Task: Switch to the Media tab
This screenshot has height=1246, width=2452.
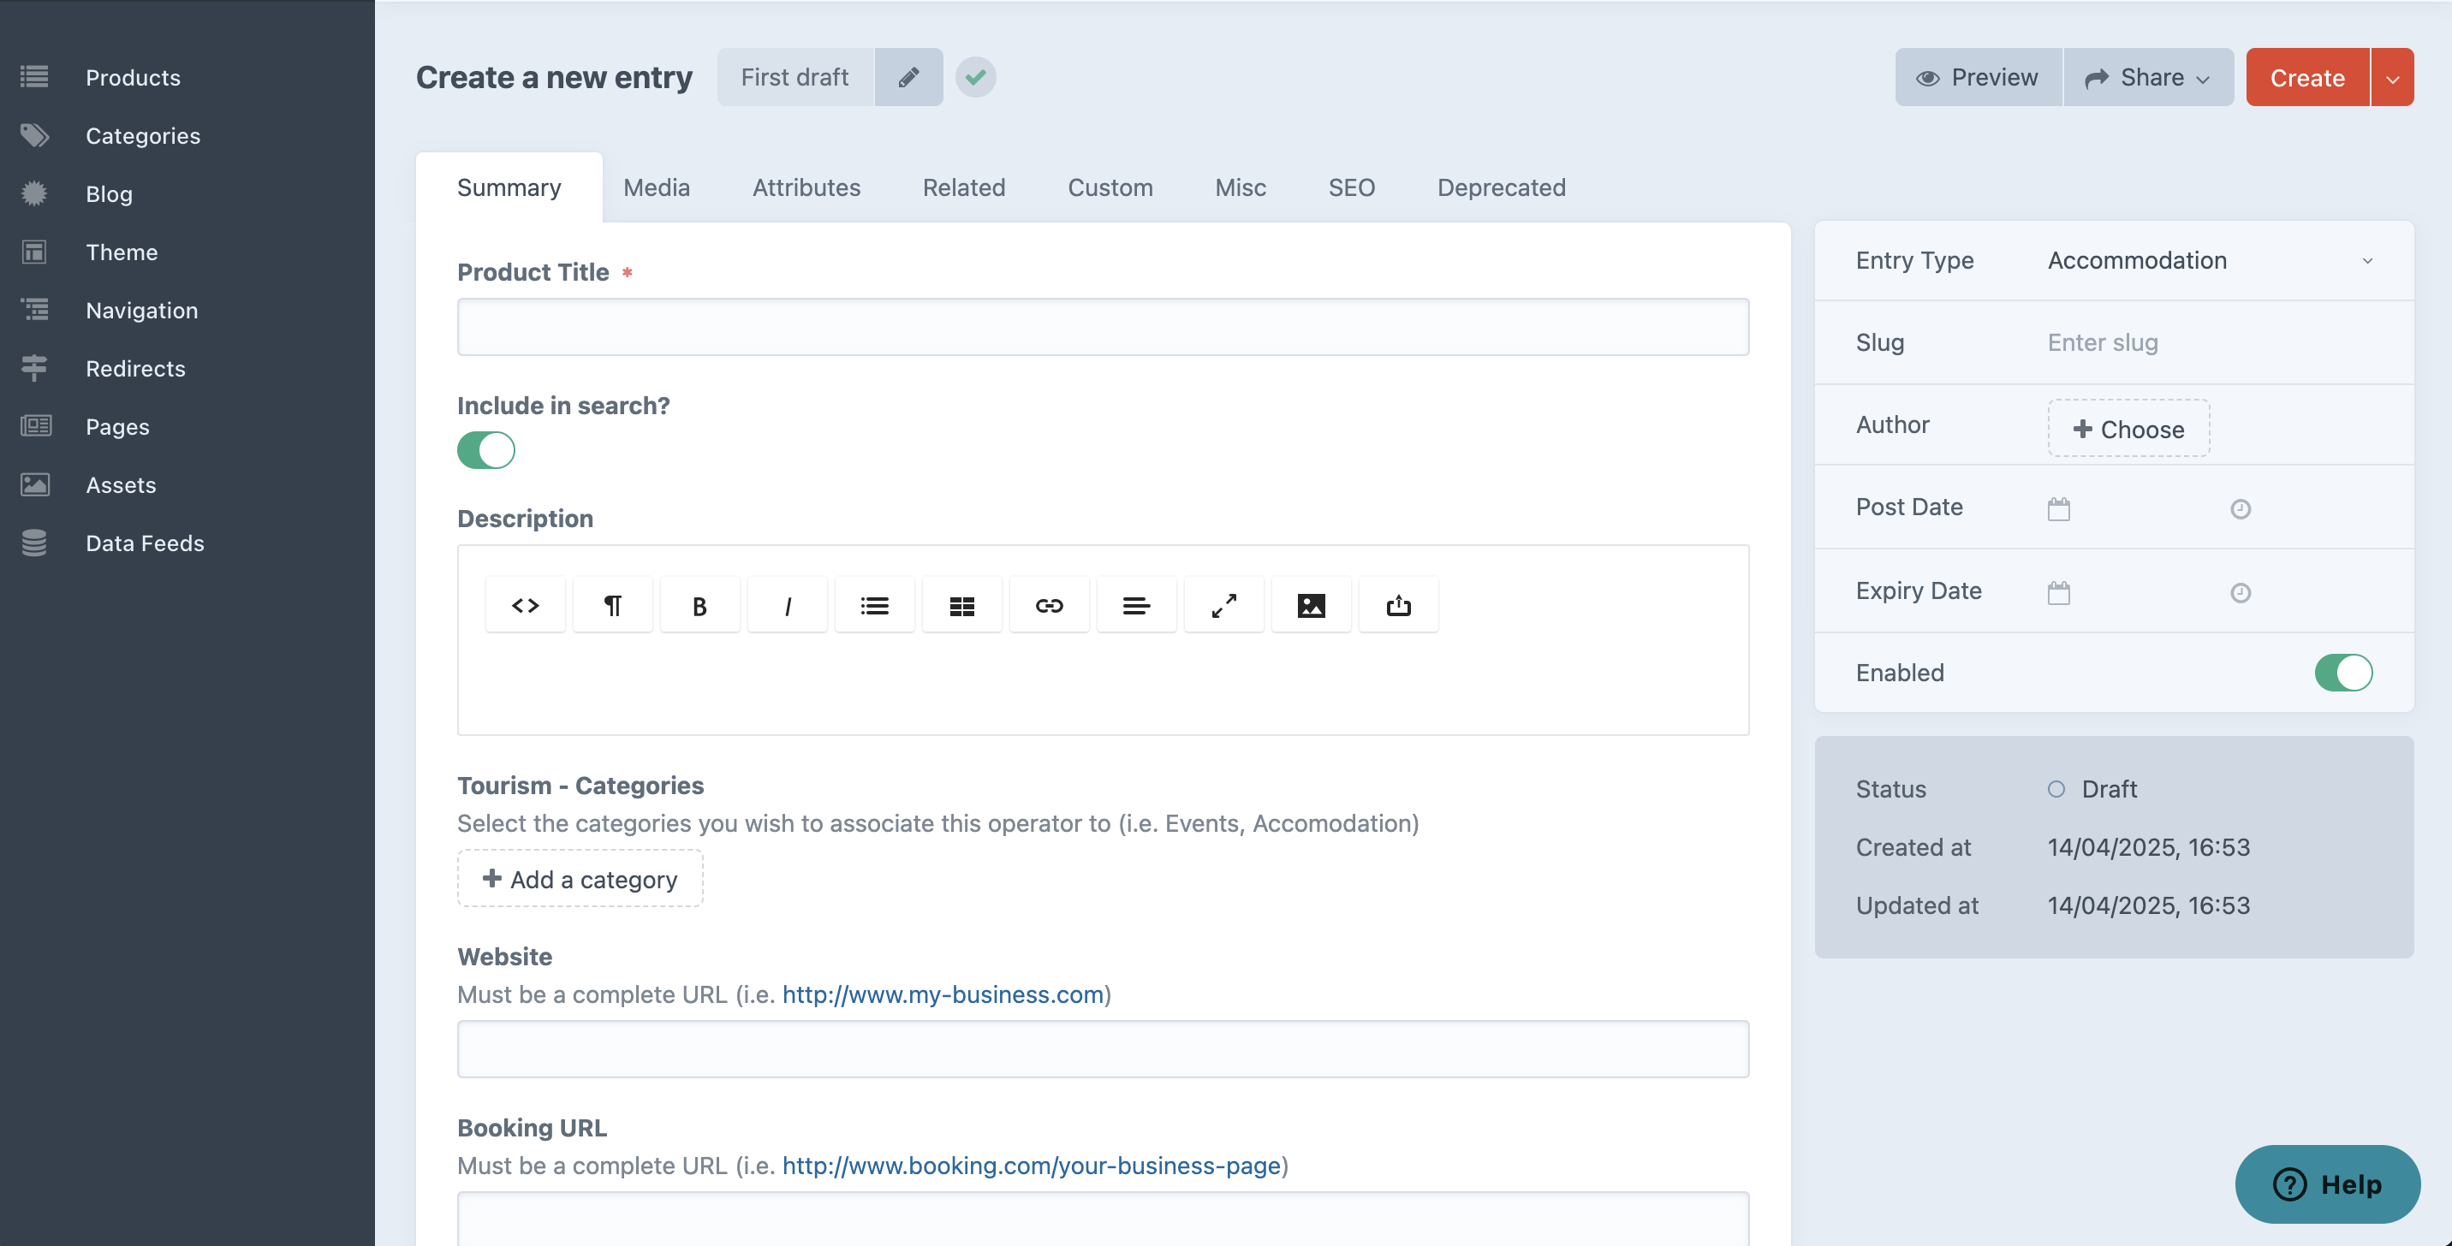Action: pyautogui.click(x=657, y=187)
